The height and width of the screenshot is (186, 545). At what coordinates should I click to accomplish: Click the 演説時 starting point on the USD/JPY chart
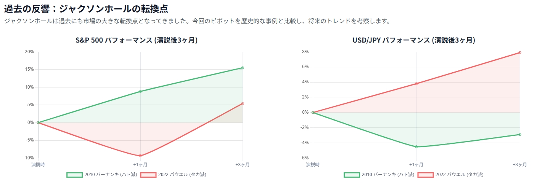coord(313,112)
